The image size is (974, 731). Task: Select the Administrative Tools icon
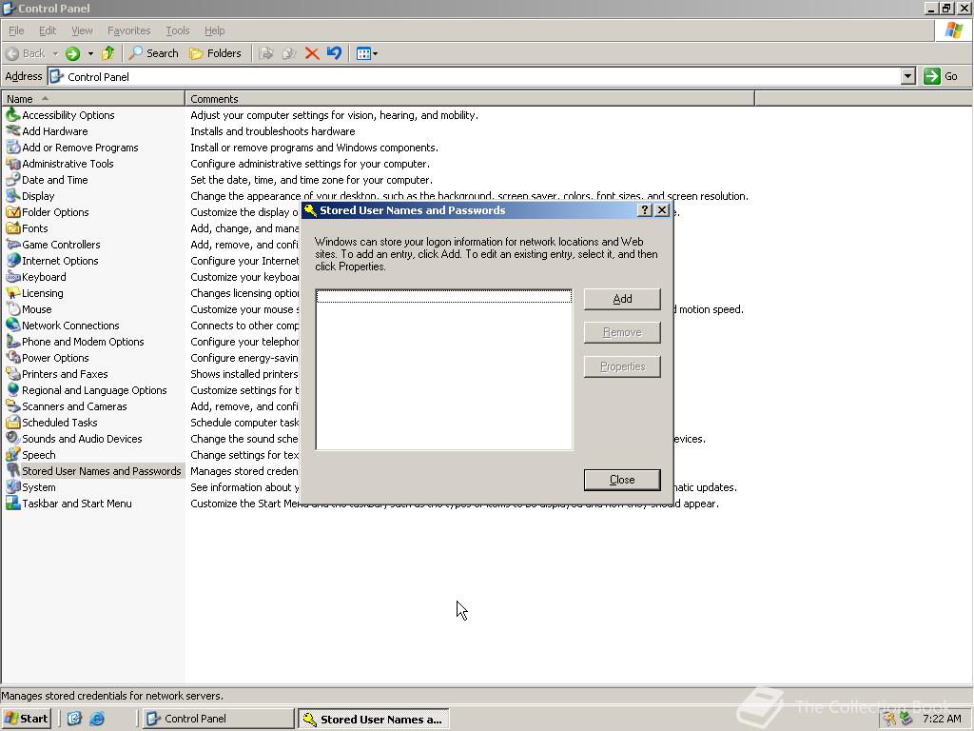(13, 164)
